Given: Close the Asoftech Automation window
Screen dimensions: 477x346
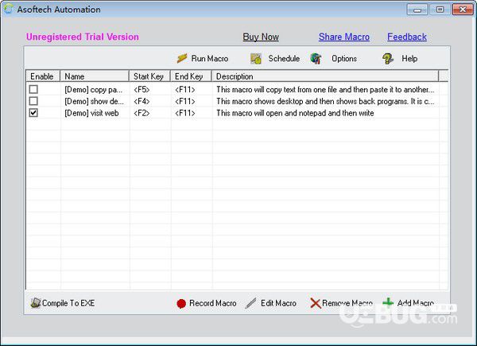Looking at the screenshot, I should (x=463, y=10).
